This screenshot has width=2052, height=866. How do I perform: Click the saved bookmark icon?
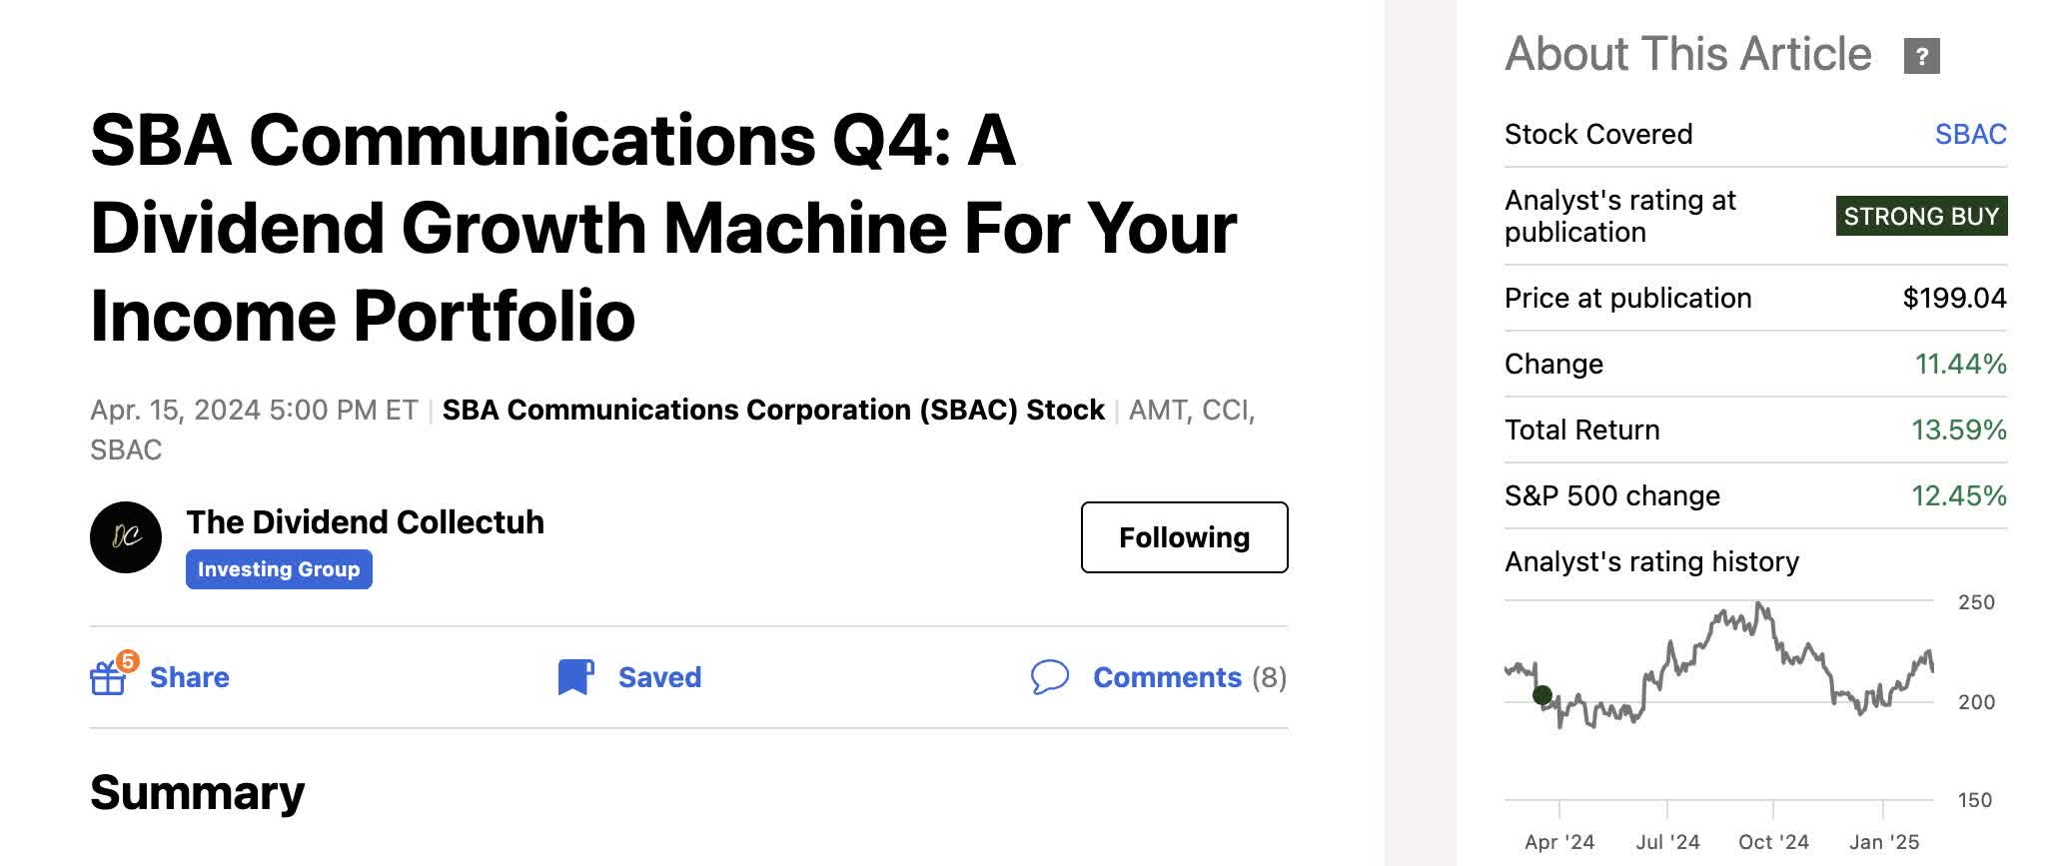[x=575, y=677]
